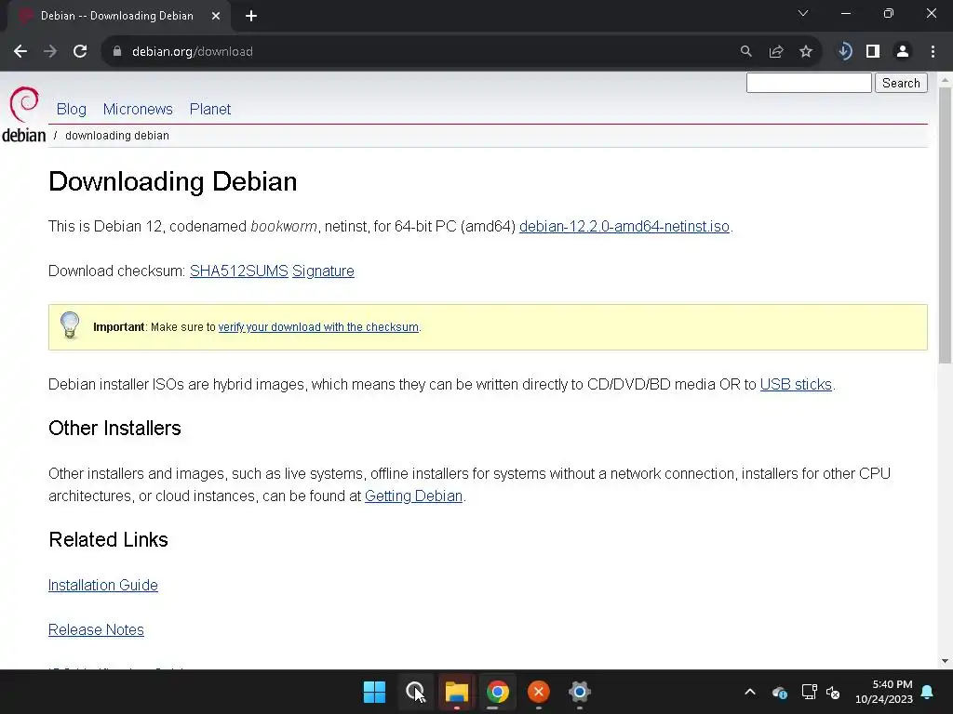Open Windows taskbar search
This screenshot has height=714, width=953.
click(x=415, y=692)
